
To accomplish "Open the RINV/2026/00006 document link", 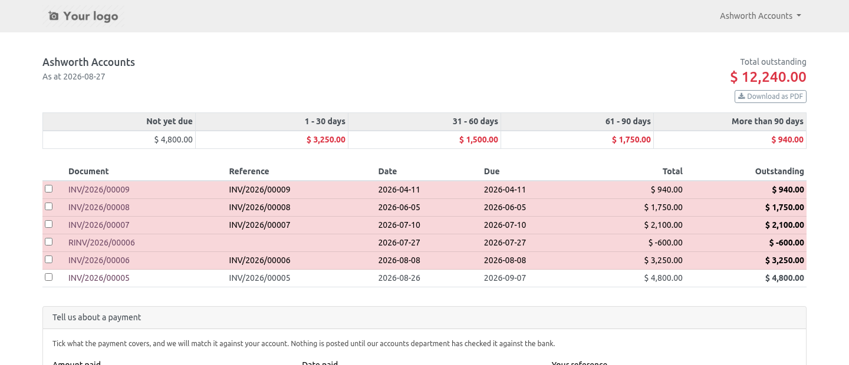I will point(101,243).
